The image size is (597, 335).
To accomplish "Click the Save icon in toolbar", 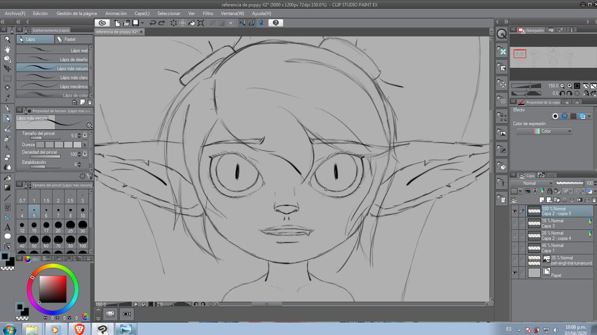I will tap(135, 23).
